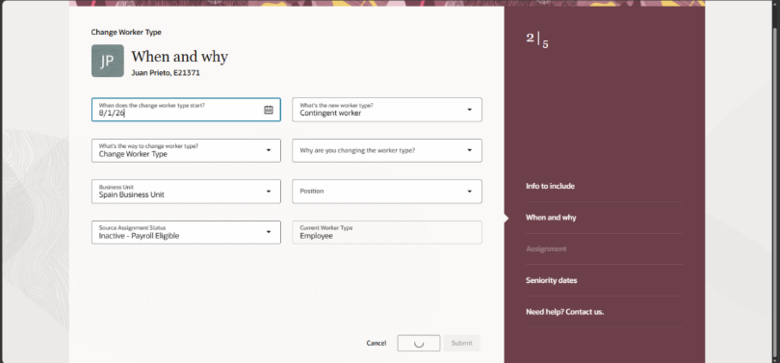Screen dimensions: 780x363
Task: Expand the Position dropdown arrow
Action: pos(469,192)
